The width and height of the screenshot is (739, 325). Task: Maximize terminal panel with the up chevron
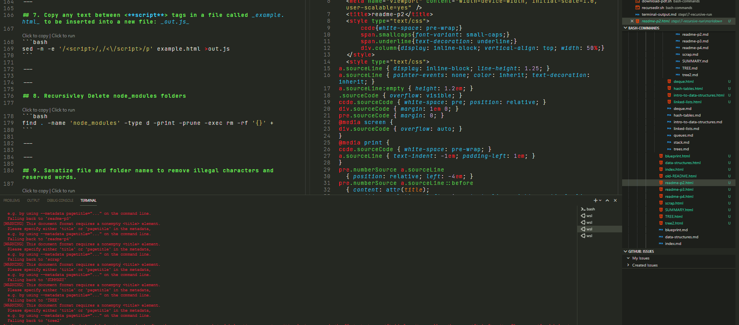[x=607, y=201]
